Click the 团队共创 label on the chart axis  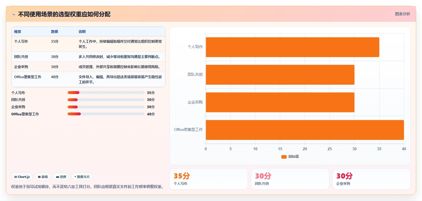click(195, 74)
